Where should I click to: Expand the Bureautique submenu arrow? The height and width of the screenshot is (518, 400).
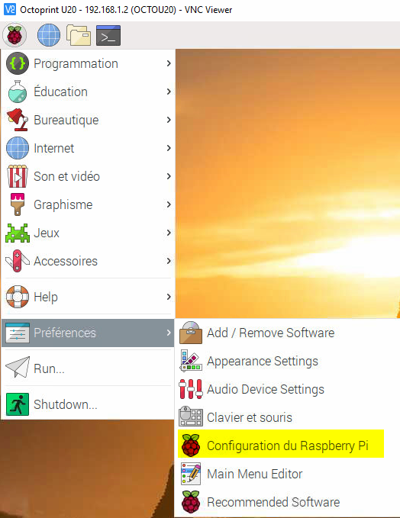169,120
